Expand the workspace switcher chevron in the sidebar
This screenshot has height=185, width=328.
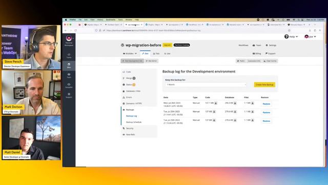click(73, 38)
